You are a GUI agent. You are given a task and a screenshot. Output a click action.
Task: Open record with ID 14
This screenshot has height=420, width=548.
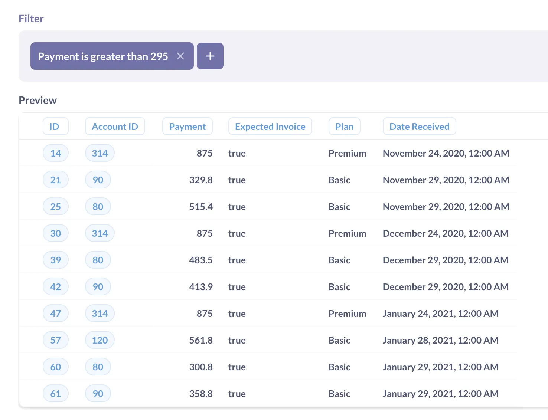click(x=56, y=153)
